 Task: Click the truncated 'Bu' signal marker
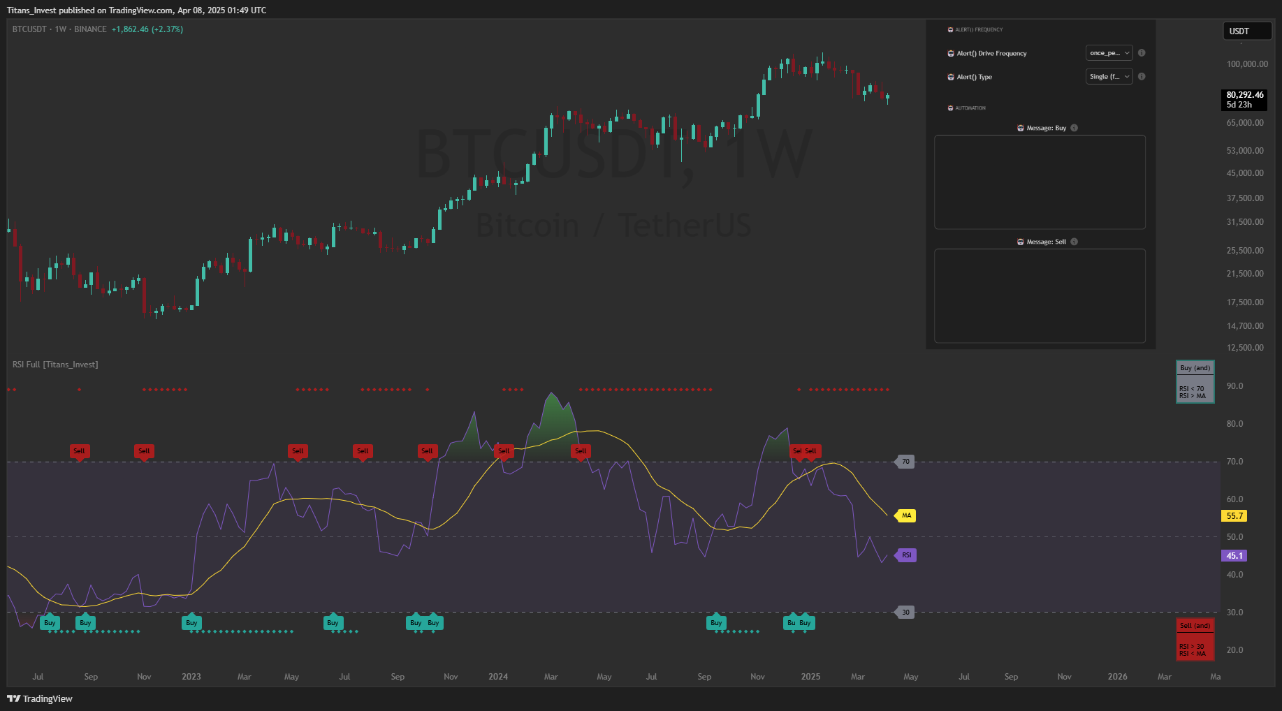point(791,623)
